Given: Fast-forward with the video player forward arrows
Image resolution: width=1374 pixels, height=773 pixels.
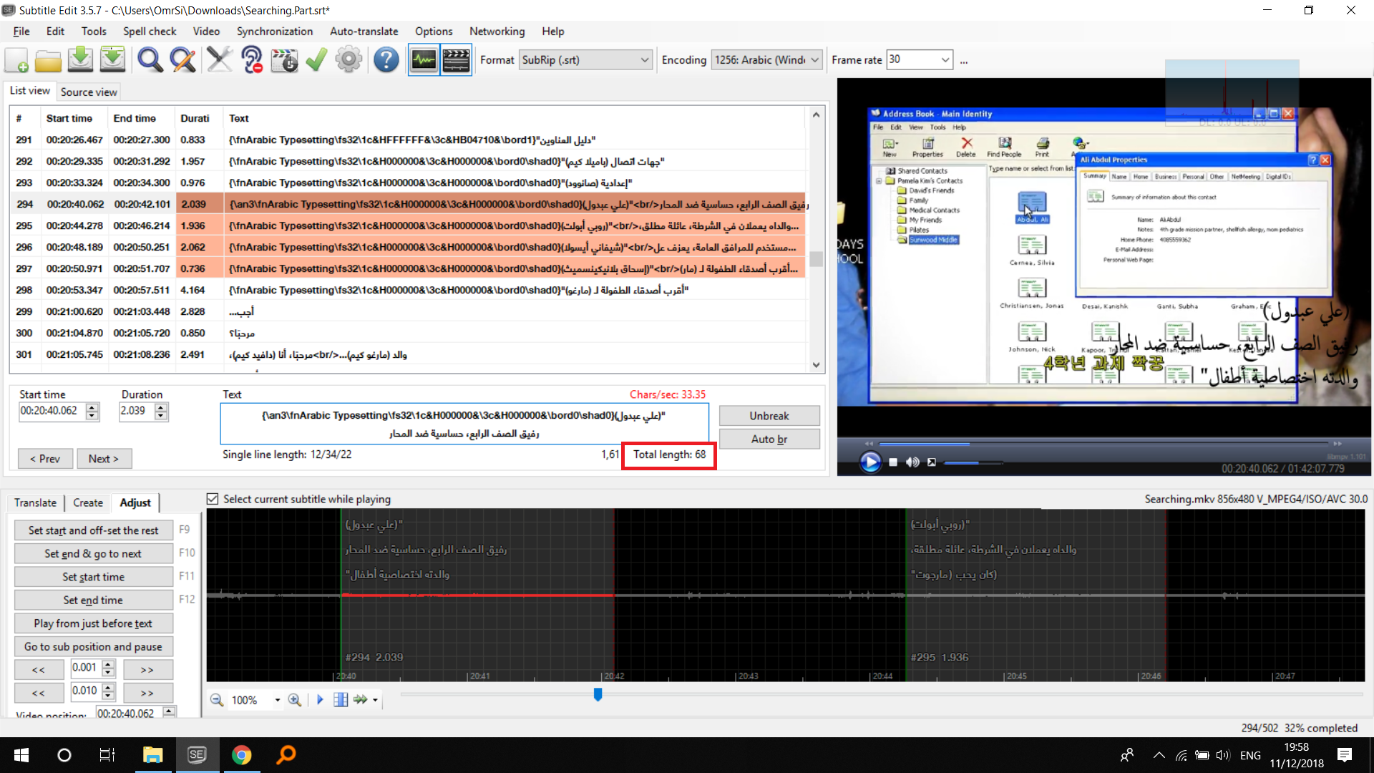Looking at the screenshot, I should point(1338,444).
